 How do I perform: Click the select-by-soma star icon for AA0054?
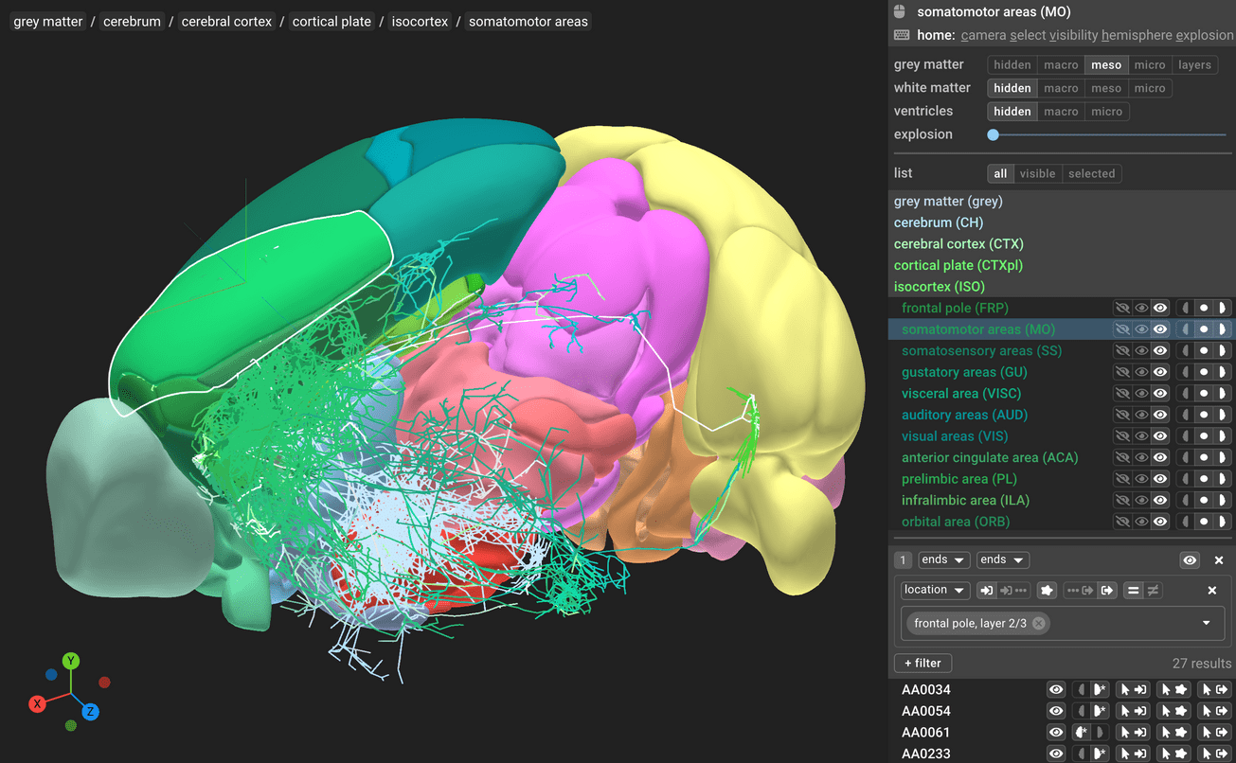(1173, 710)
